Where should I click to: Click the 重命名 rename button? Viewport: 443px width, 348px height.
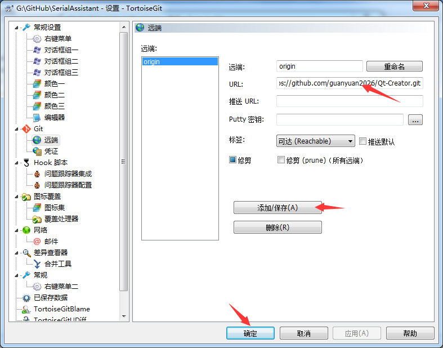tap(395, 66)
